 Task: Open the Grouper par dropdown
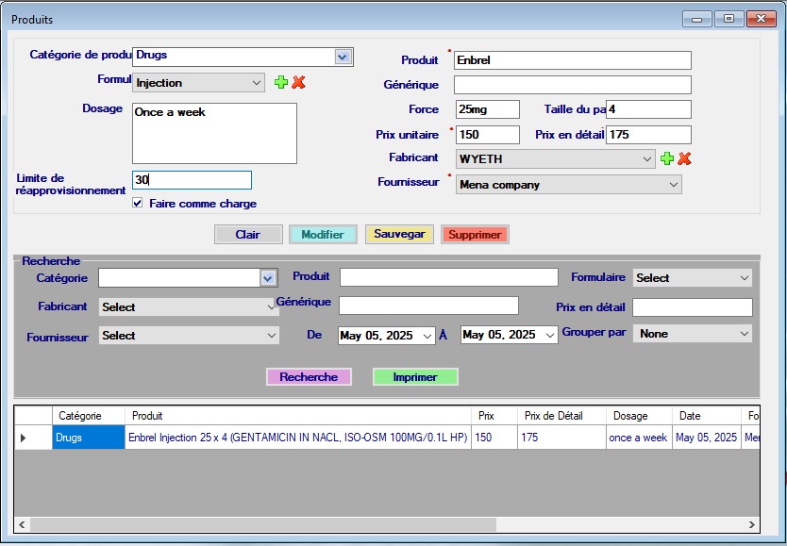(744, 334)
